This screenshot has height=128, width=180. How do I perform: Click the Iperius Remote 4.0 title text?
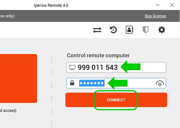[51, 5]
